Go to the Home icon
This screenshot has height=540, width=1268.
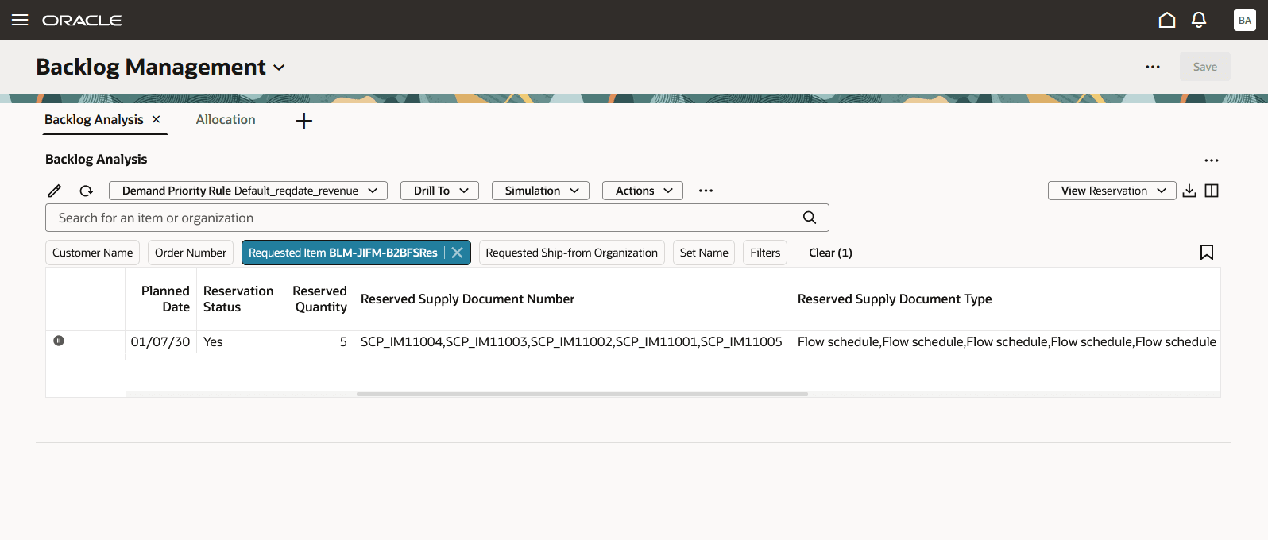pyautogui.click(x=1167, y=20)
